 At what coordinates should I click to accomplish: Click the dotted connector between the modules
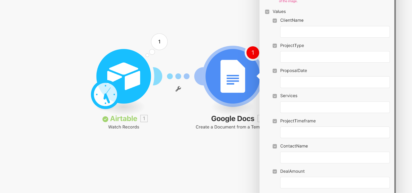(178, 76)
